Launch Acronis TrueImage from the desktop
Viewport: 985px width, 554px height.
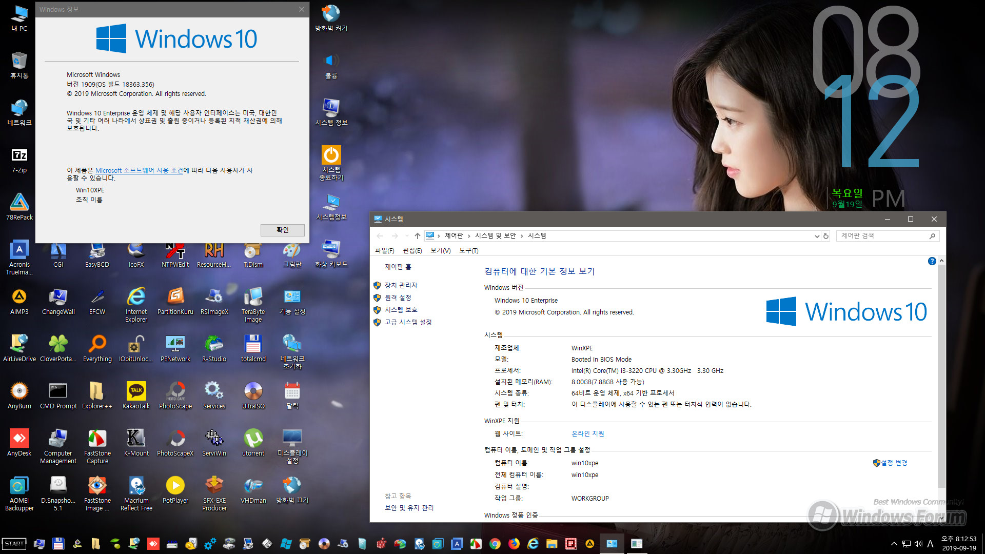click(19, 258)
